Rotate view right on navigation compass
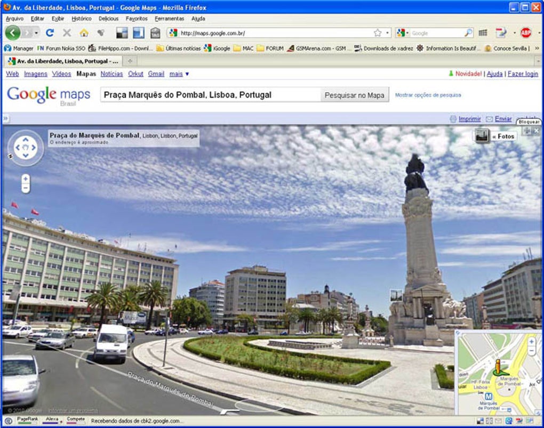Screen dimensions: 544x428 (34, 148)
